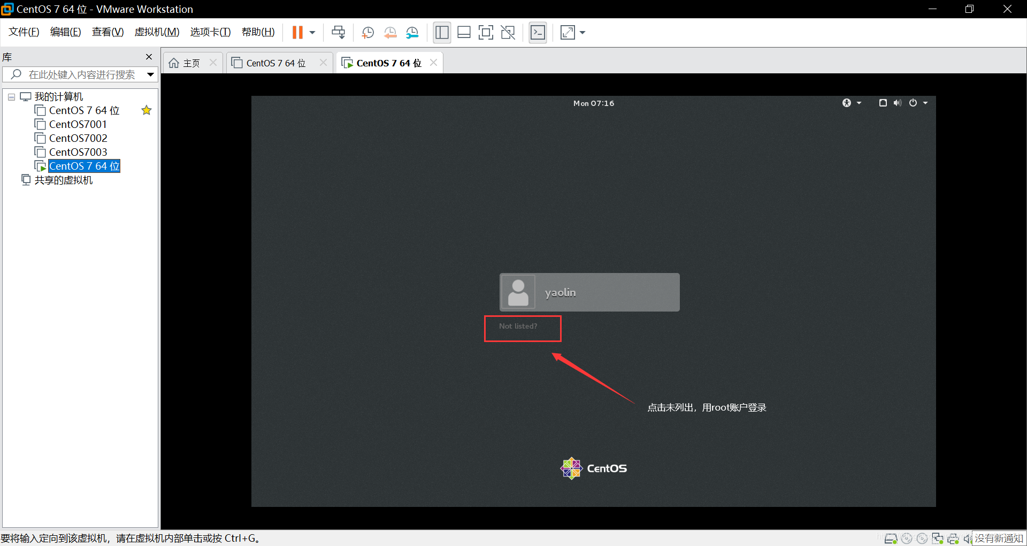
Task: Open the 选项卡(T) menu
Action: click(210, 32)
